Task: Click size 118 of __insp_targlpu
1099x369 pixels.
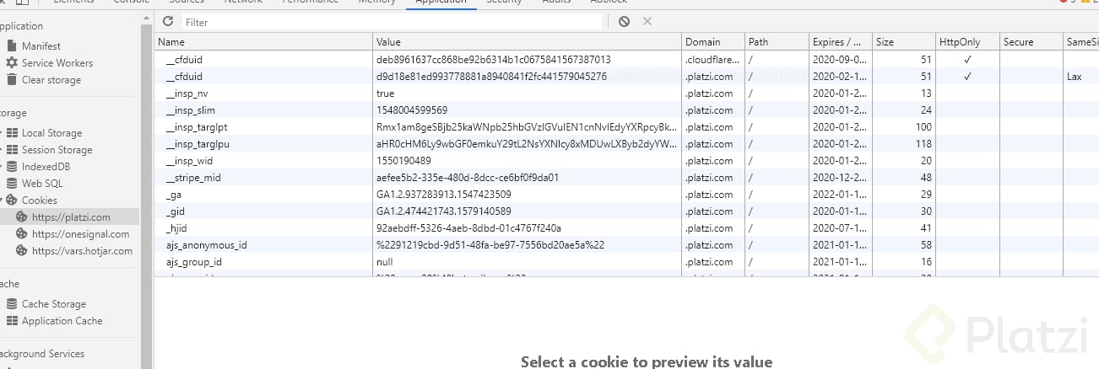Action: click(x=923, y=144)
